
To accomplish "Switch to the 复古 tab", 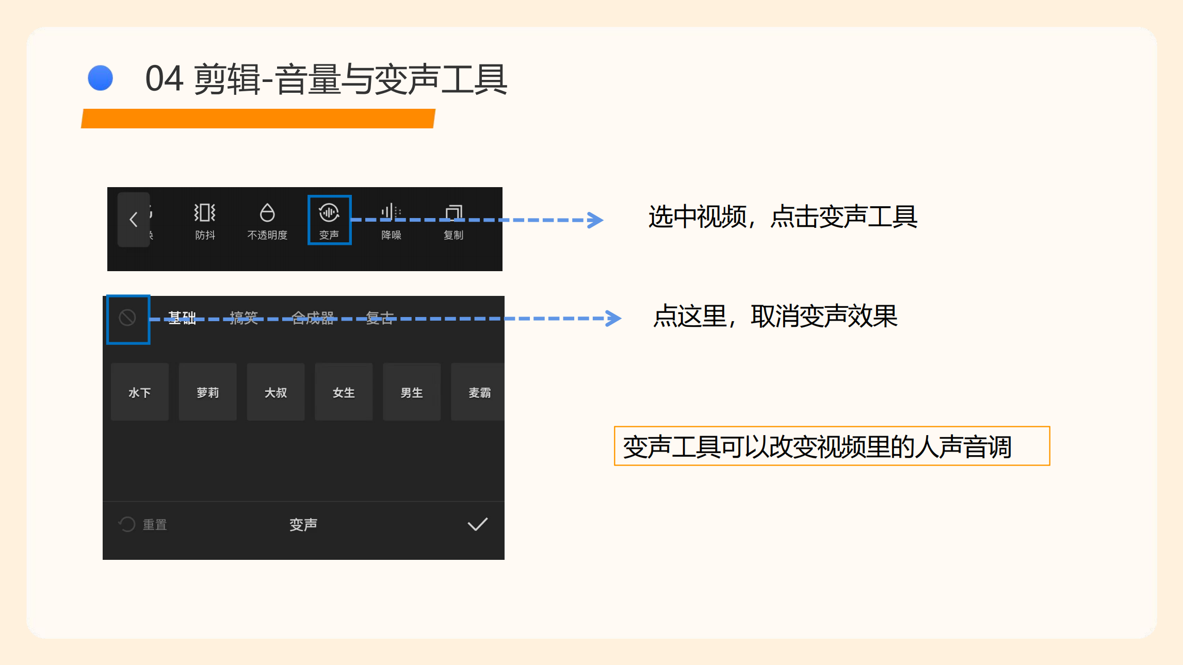I will [380, 318].
